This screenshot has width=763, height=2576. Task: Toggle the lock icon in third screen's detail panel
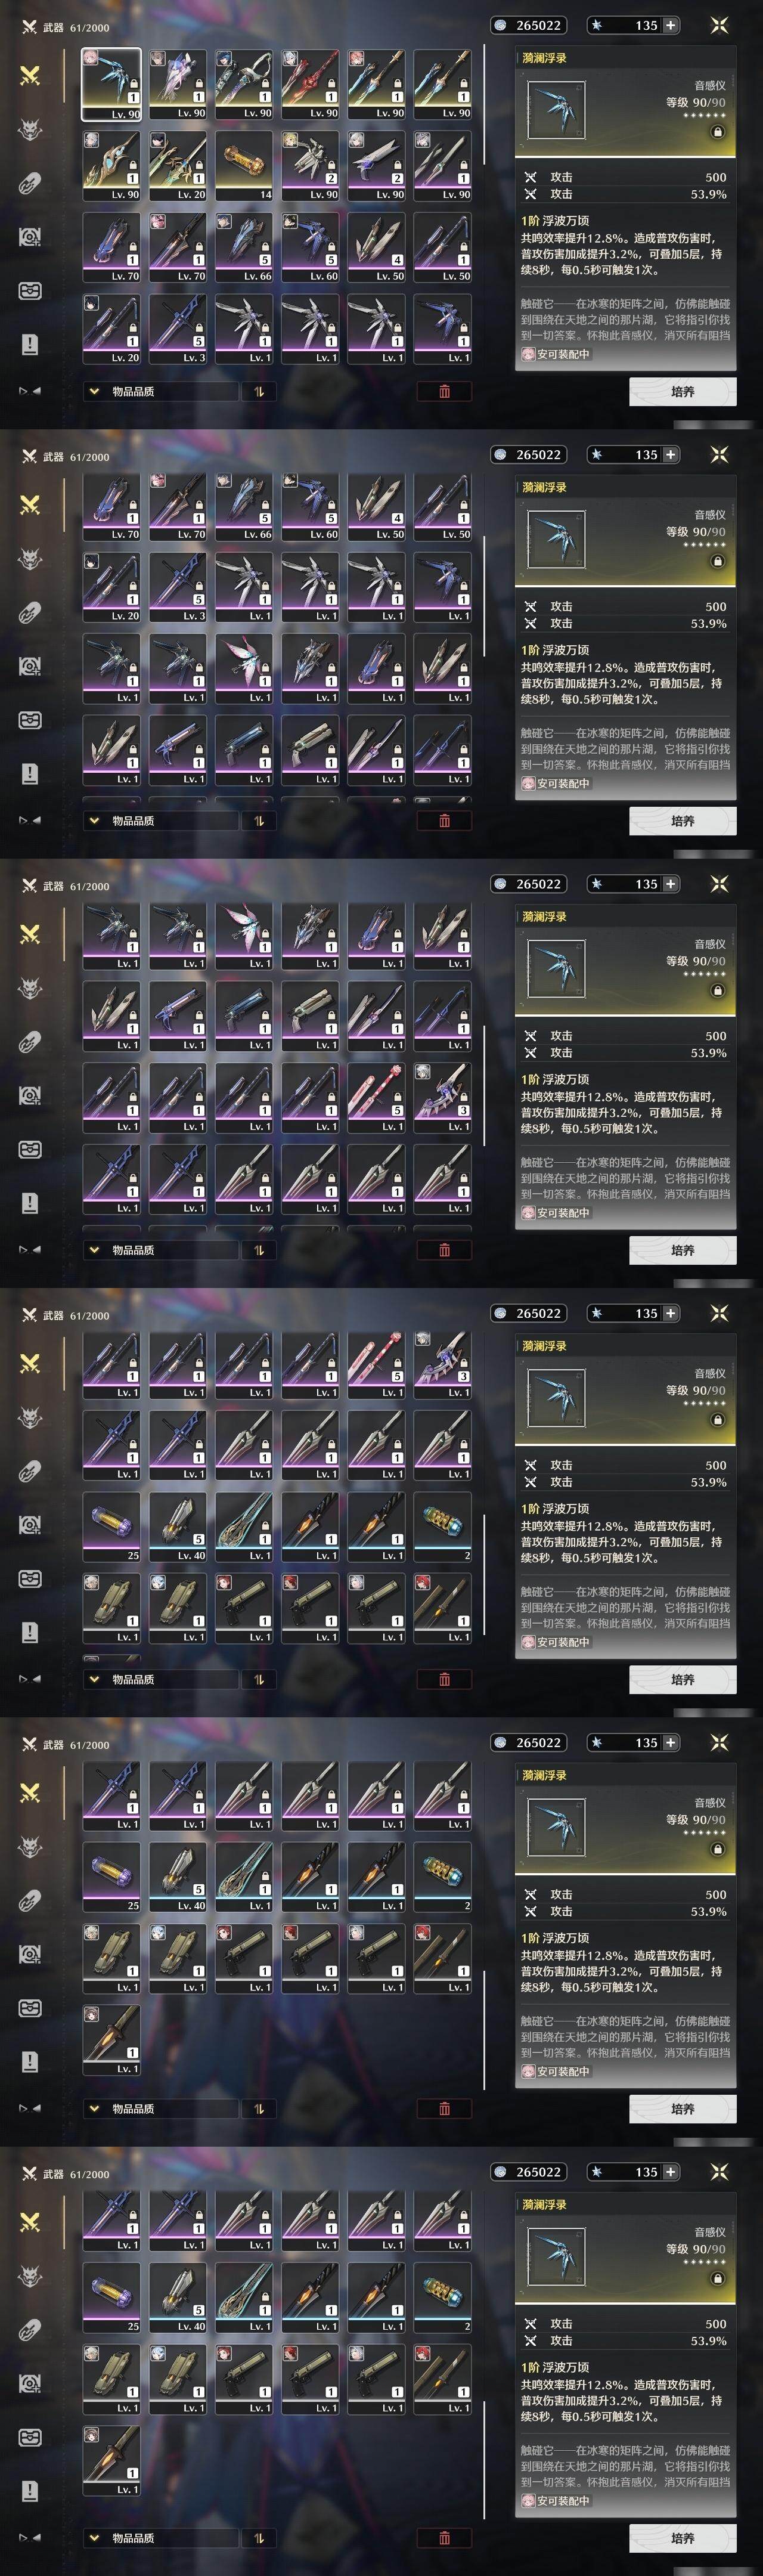click(x=717, y=990)
